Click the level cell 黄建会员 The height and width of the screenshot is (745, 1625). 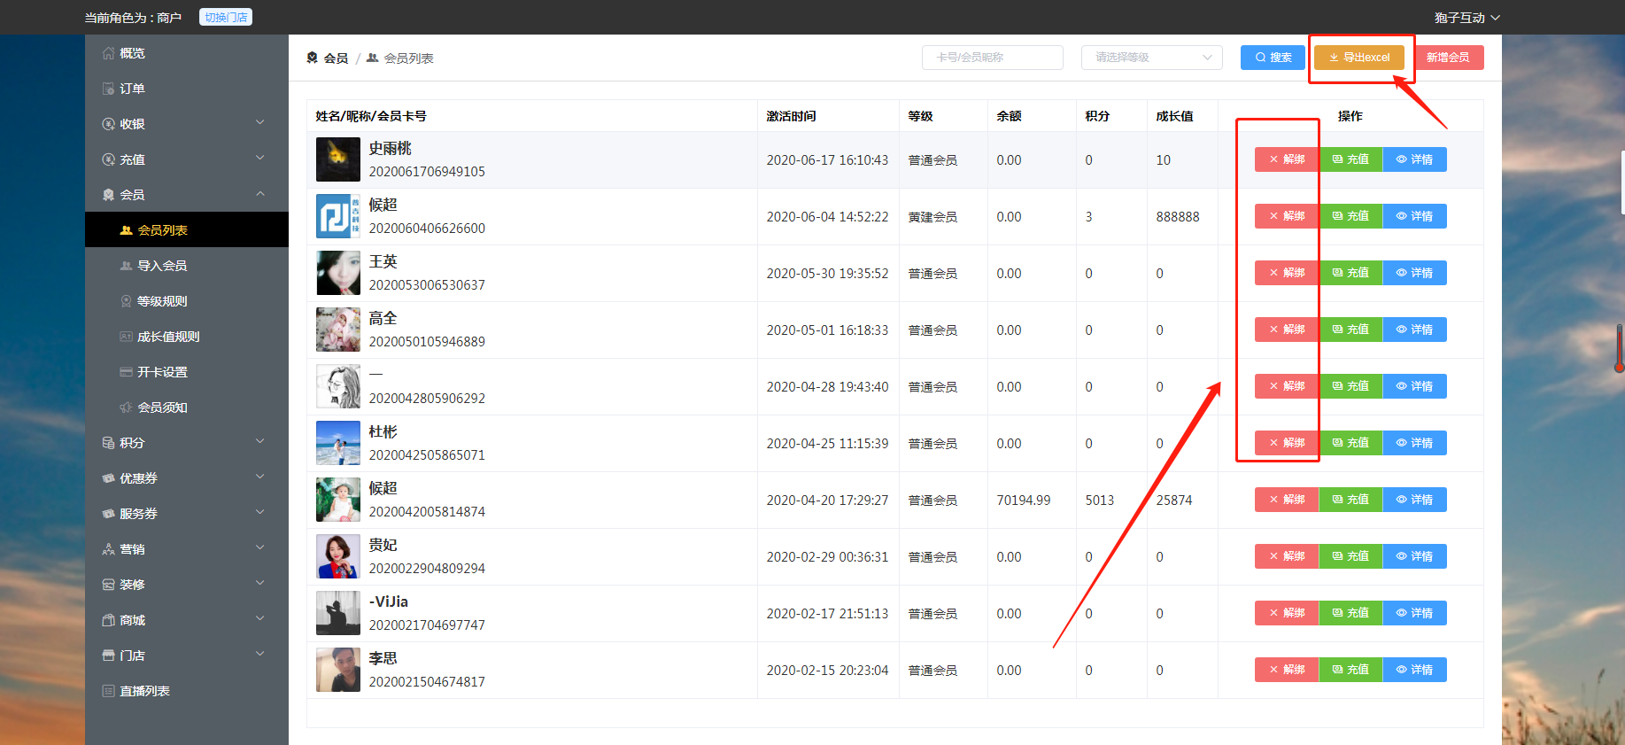pyautogui.click(x=932, y=217)
